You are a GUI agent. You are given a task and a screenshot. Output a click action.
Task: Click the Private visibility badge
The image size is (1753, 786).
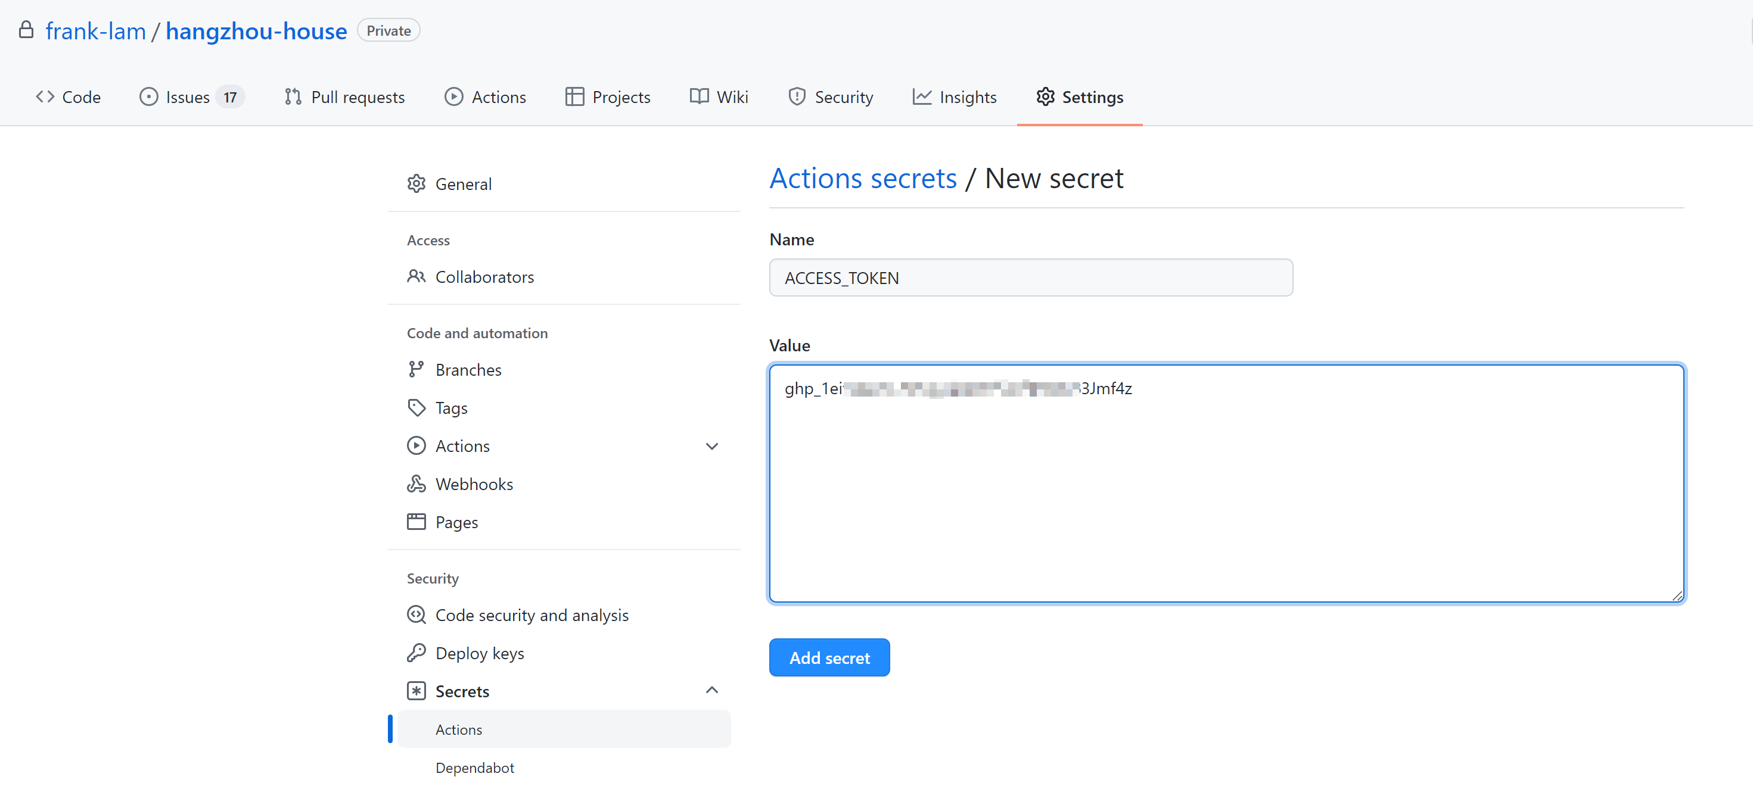pos(388,30)
